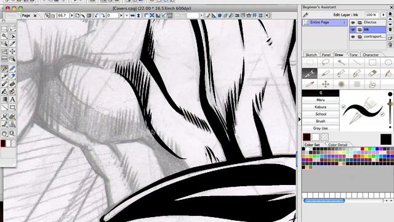Select the Eraser tool in left toolbox
Image resolution: width=394 pixels, height=222 pixels.
coord(12,76)
